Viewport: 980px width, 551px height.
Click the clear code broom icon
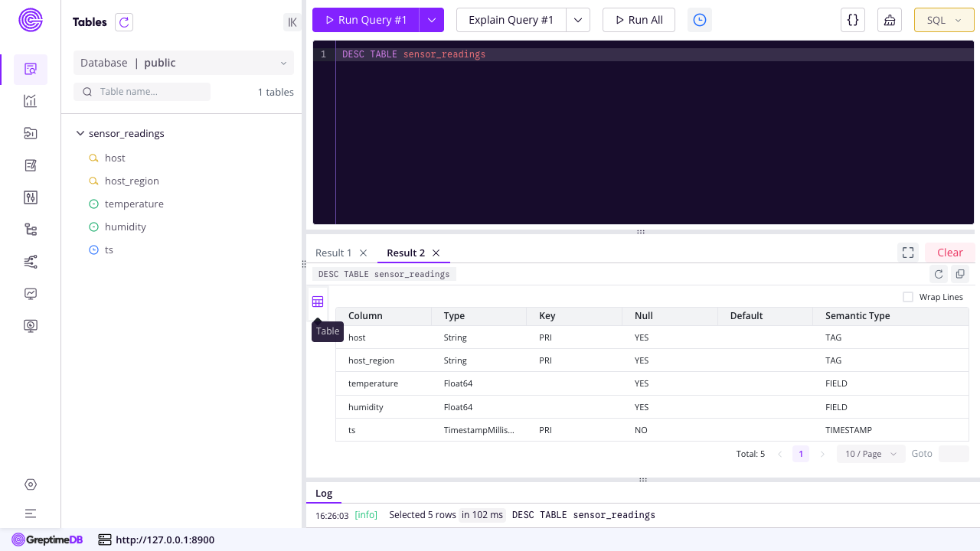tap(890, 20)
